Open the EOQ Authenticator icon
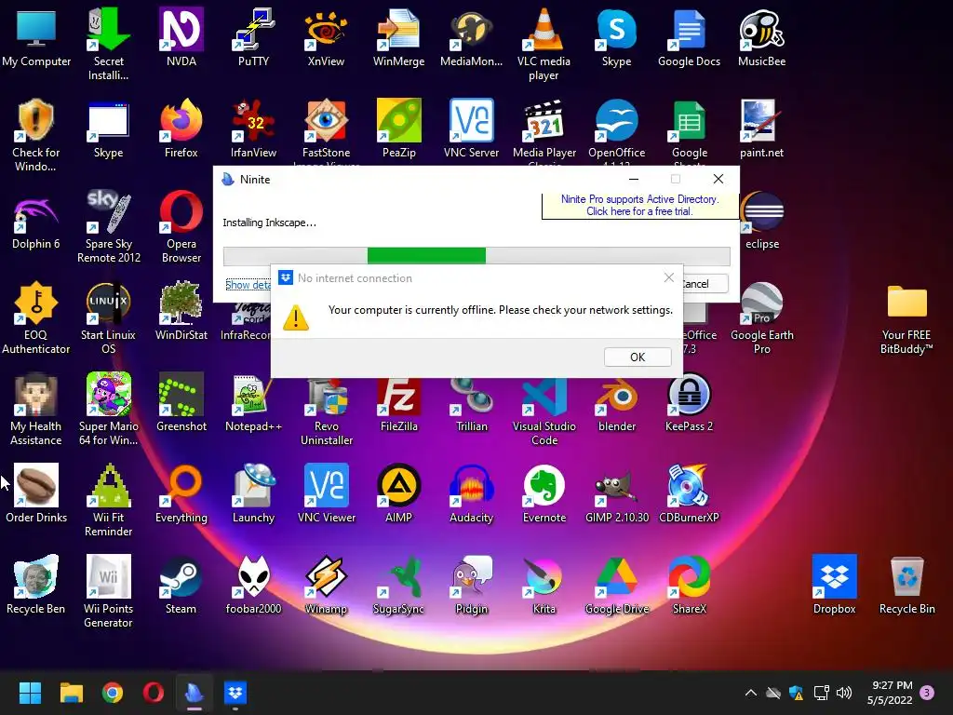 [36, 318]
